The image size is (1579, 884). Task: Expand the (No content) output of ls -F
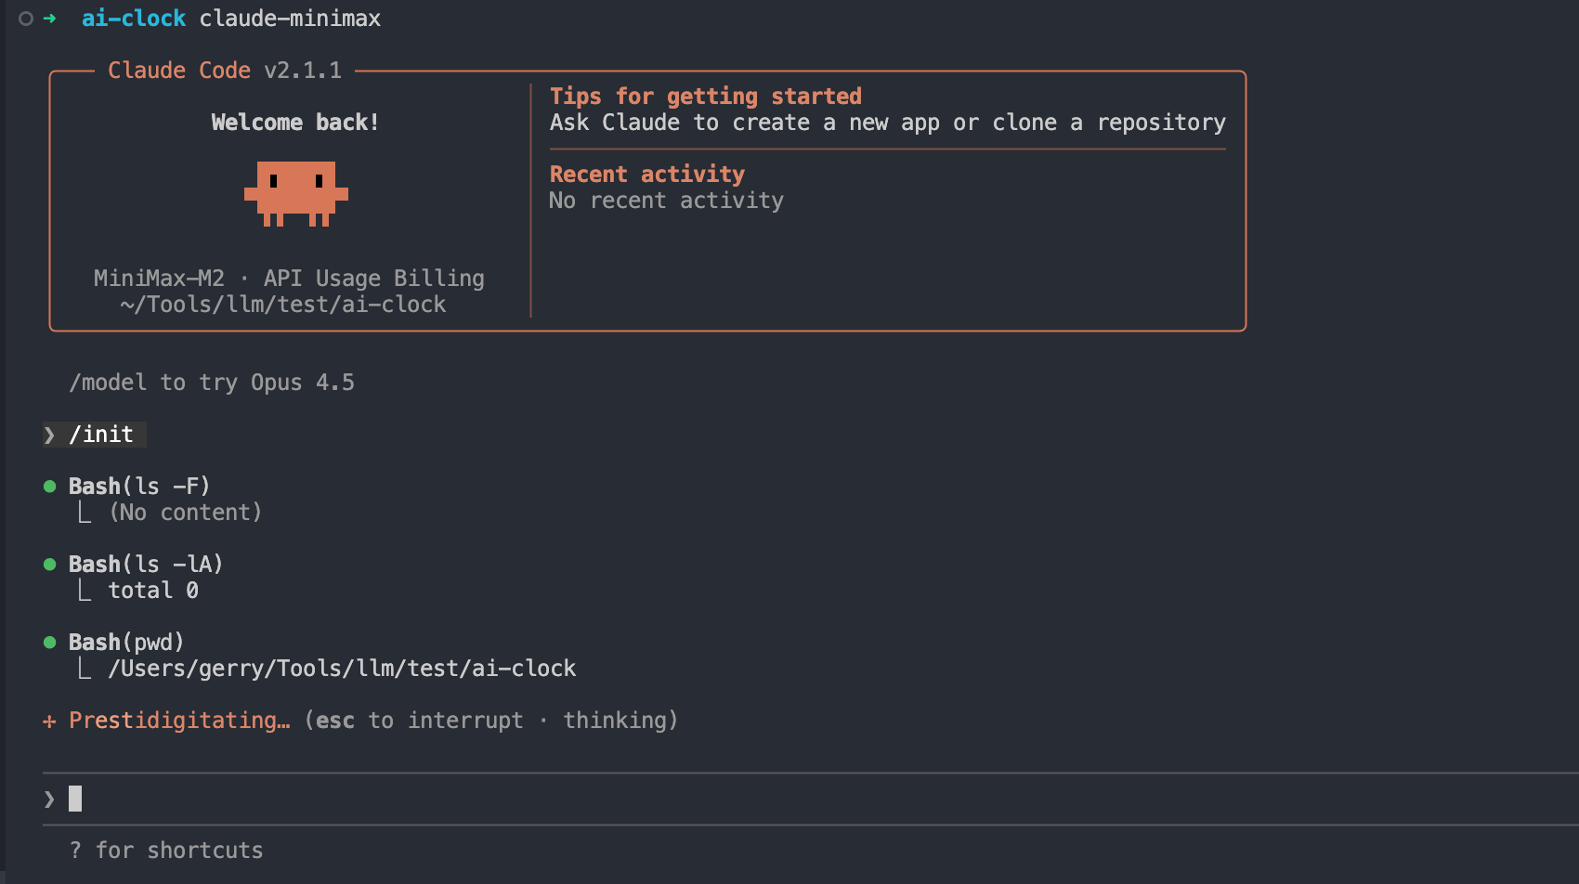pos(185,513)
